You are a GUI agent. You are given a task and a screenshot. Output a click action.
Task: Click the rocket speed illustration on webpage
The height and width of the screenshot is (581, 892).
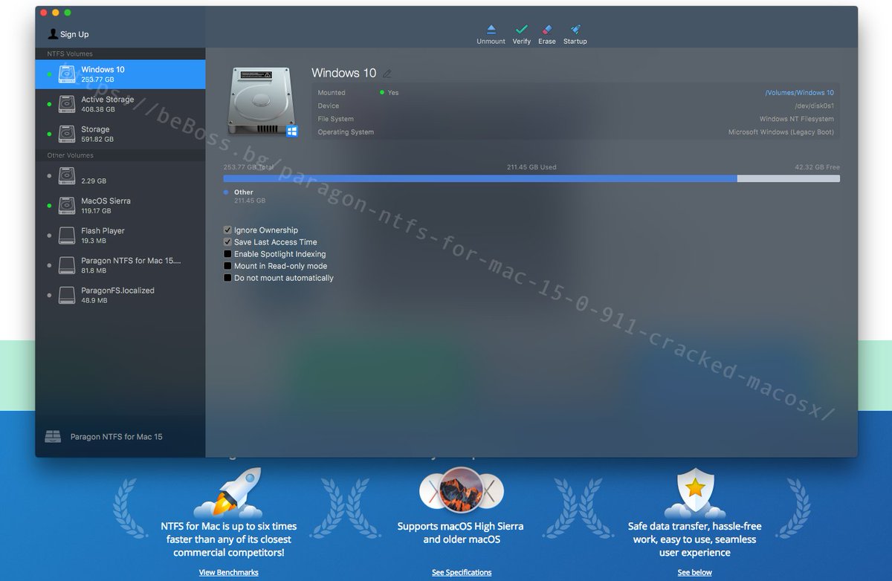point(228,493)
